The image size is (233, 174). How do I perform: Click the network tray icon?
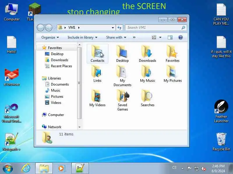196,168
